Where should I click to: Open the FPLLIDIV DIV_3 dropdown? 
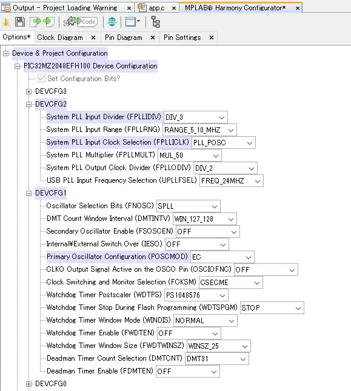pyautogui.click(x=196, y=117)
